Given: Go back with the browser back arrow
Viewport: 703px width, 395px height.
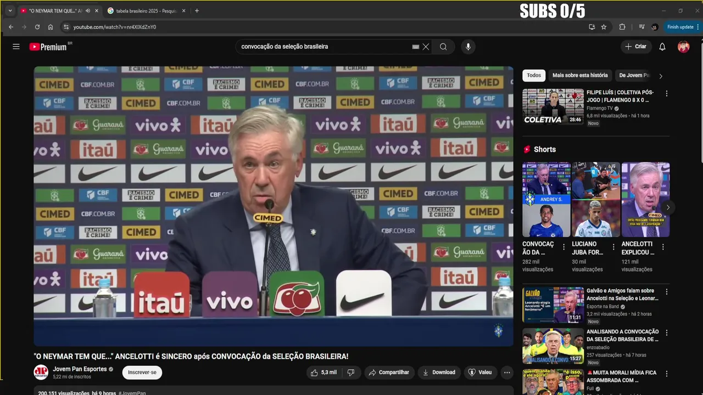Looking at the screenshot, I should [11, 27].
